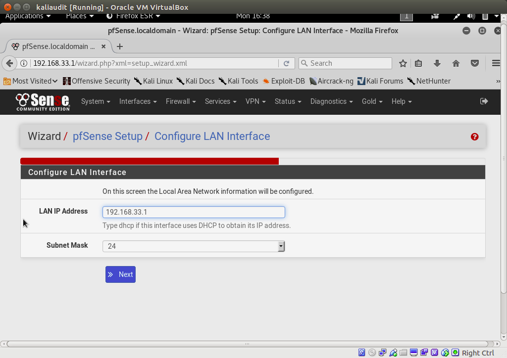Click VirtualBox hard disk activity status icon
The image size is (507, 358).
tap(361, 353)
